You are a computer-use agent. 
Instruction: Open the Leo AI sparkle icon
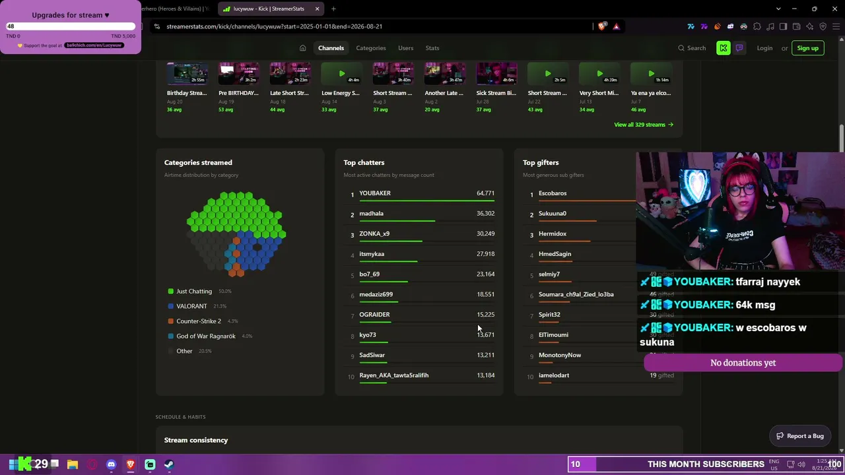tap(810, 26)
